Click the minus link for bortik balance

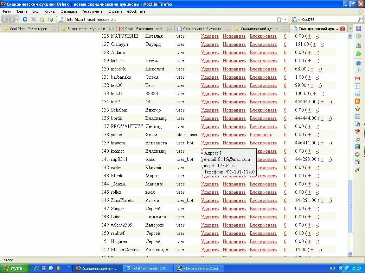(x=330, y=118)
